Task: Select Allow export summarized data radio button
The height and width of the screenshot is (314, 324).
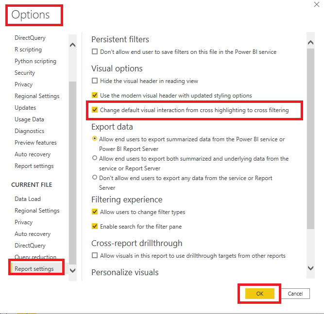Action: [x=95, y=138]
